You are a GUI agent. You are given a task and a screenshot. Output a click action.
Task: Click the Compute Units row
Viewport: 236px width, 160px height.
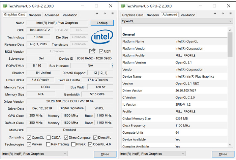tap(174, 133)
